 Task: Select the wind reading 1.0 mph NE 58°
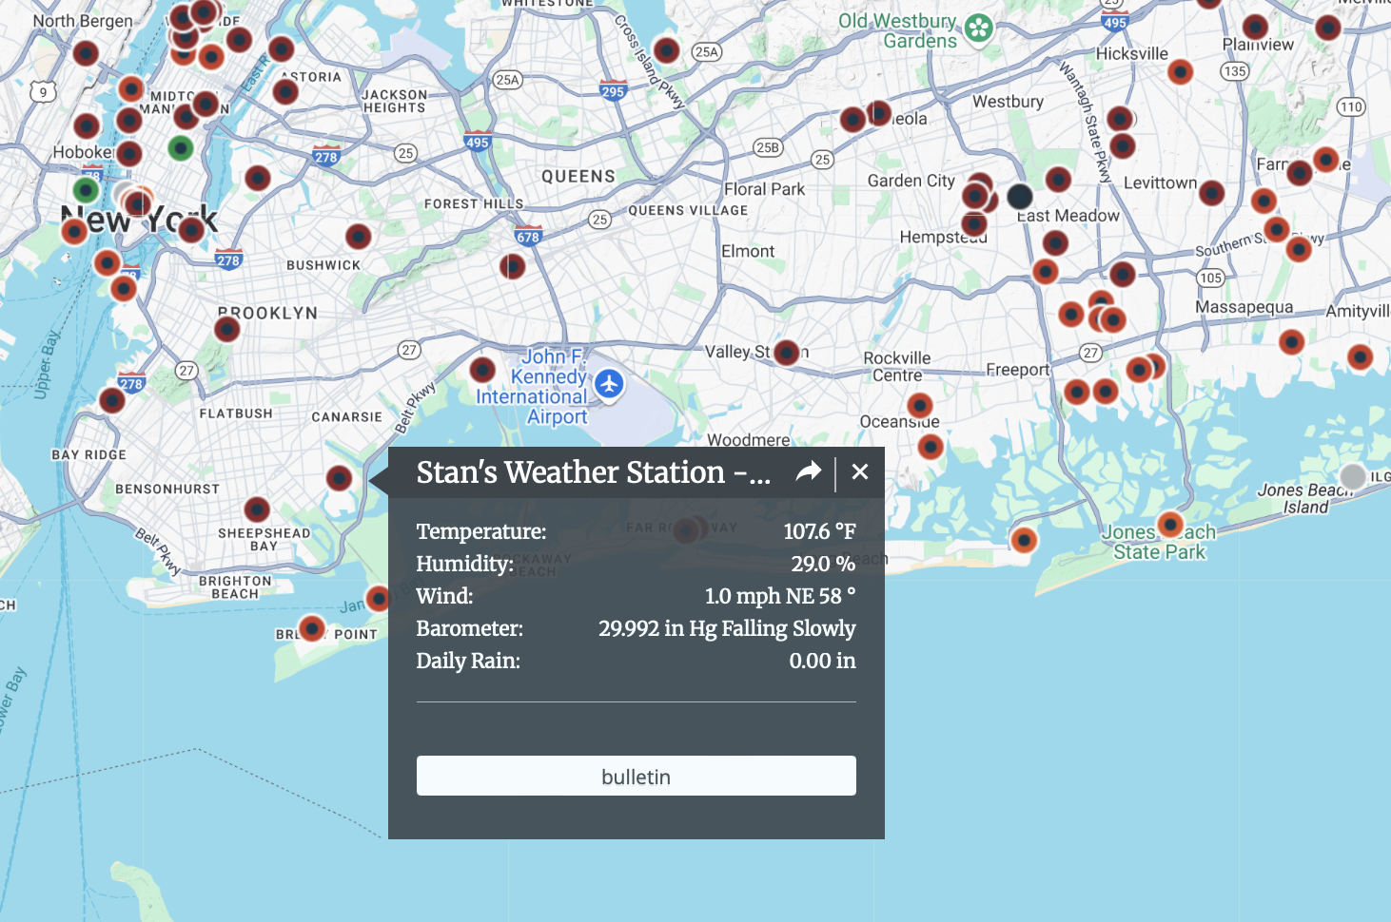point(779,596)
